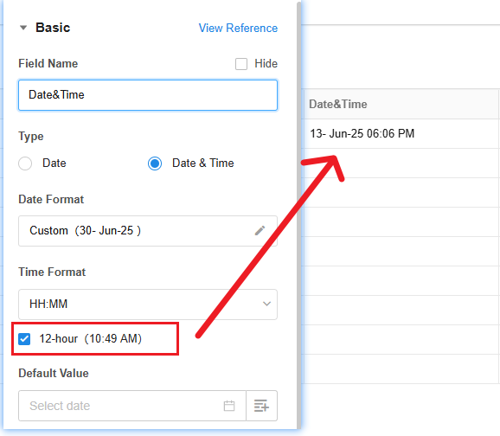This screenshot has height=436, width=500.
Task: Open the Custom (30- Jun-25) date format selector
Action: point(148,231)
